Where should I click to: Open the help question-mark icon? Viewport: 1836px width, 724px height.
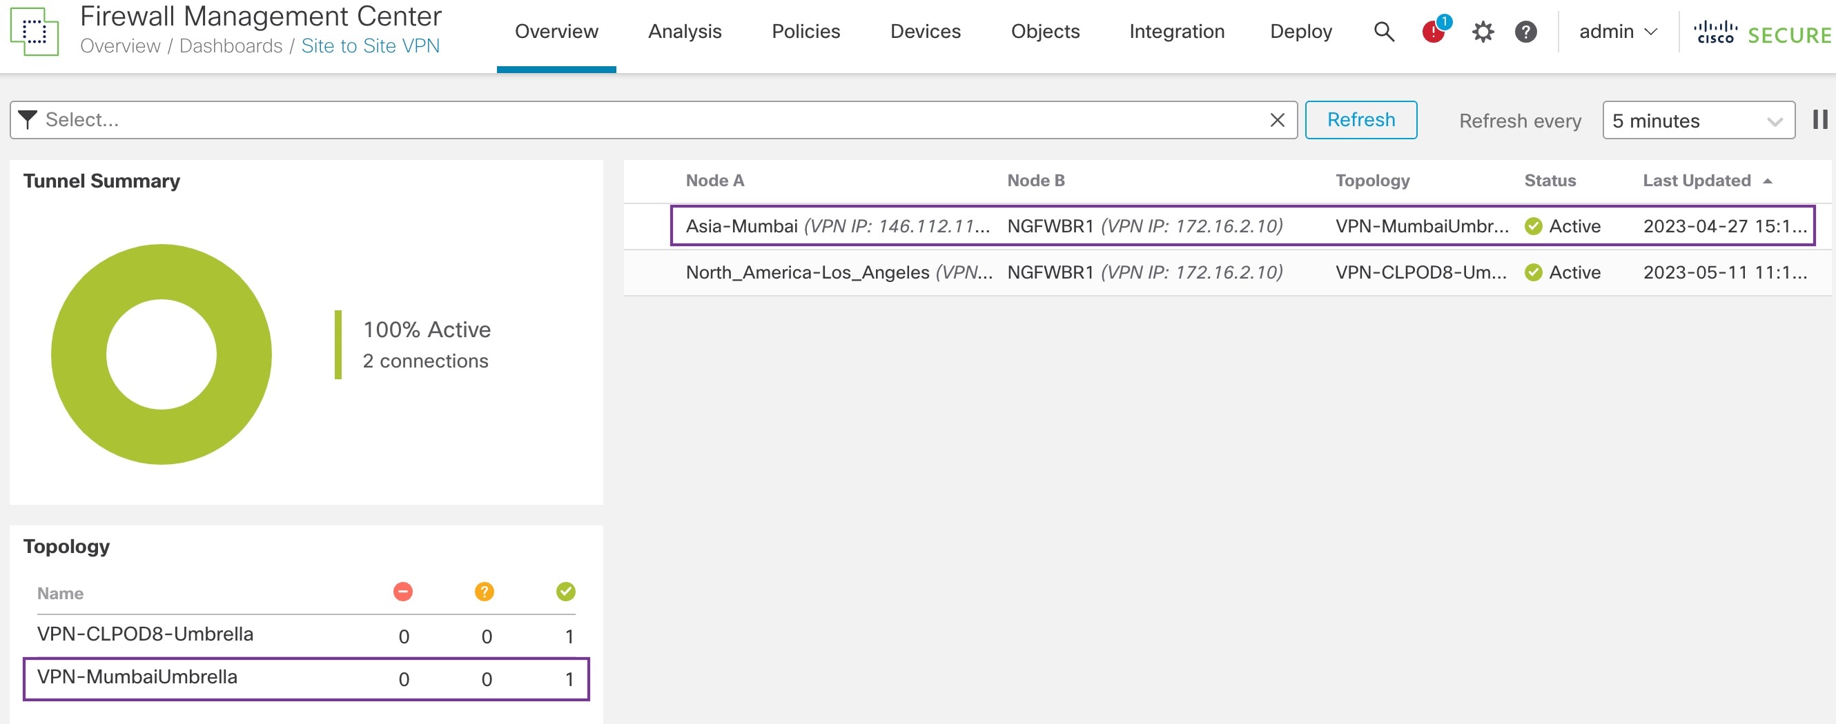point(1526,31)
